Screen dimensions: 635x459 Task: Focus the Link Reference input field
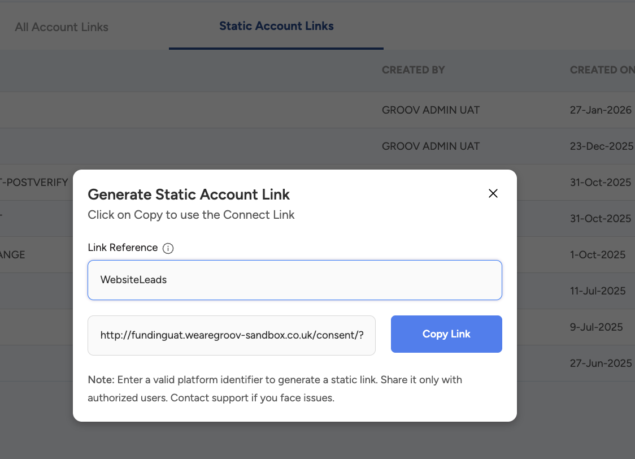(x=294, y=280)
